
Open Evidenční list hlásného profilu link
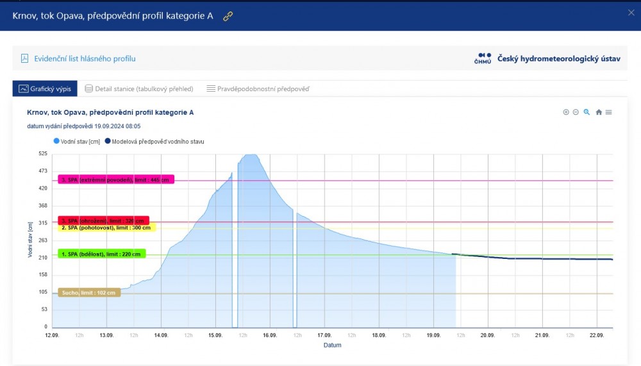pos(85,58)
